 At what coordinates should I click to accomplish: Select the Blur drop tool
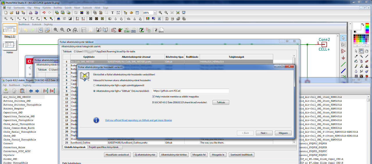pos(356,71)
